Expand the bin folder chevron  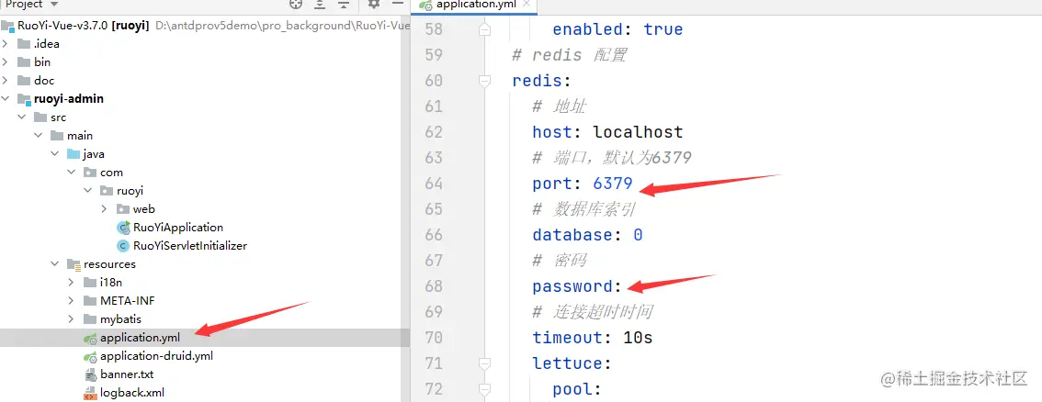[6, 62]
